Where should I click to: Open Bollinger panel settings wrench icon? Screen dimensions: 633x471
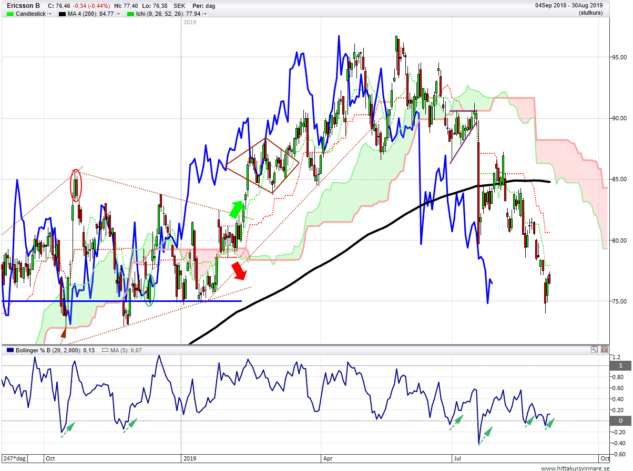point(594,349)
